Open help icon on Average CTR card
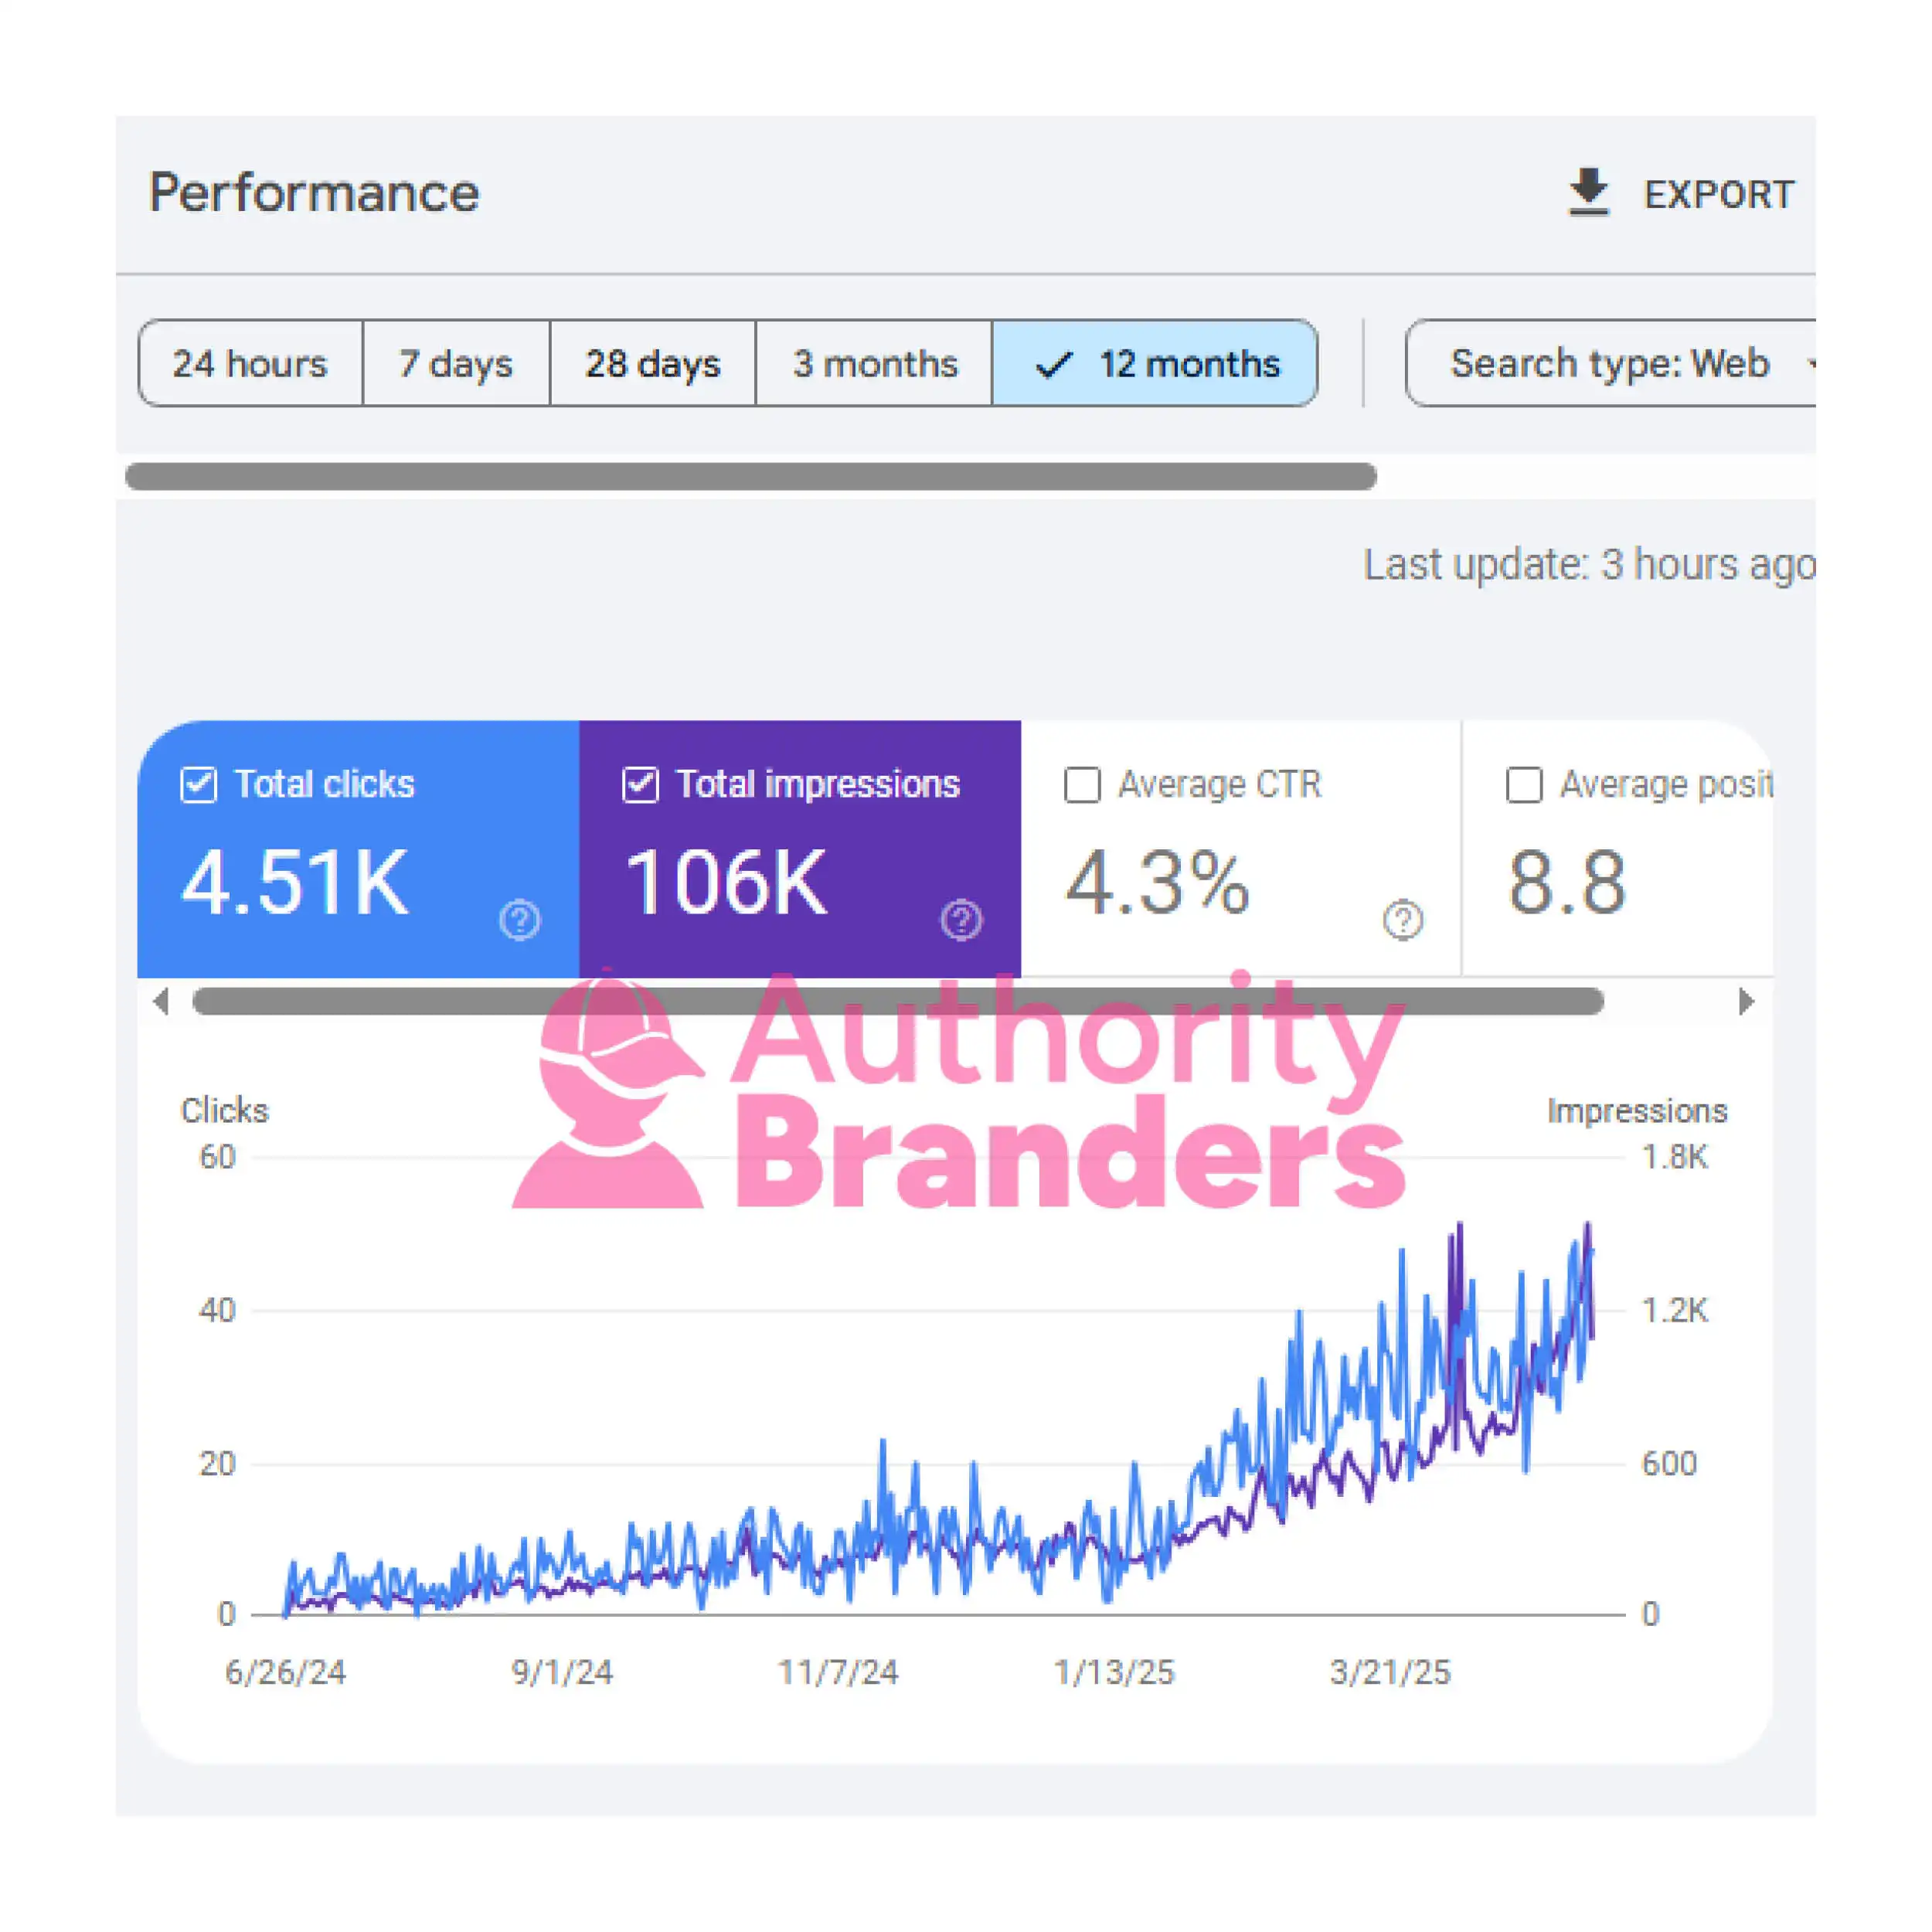The image size is (1932, 1932). pos(1403,919)
